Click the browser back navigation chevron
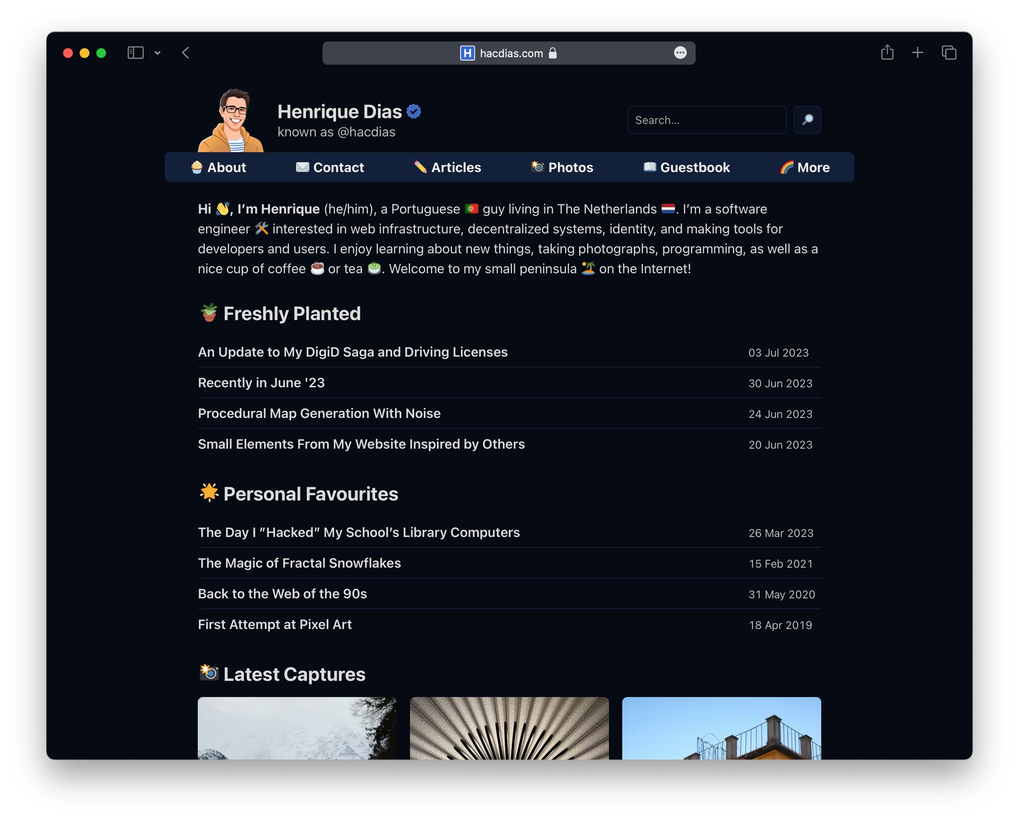Viewport: 1019px width, 821px height. tap(185, 53)
